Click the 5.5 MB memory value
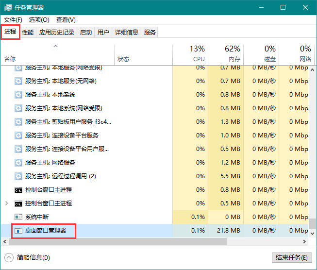Screen dimensions: 317x270 coord(230,176)
